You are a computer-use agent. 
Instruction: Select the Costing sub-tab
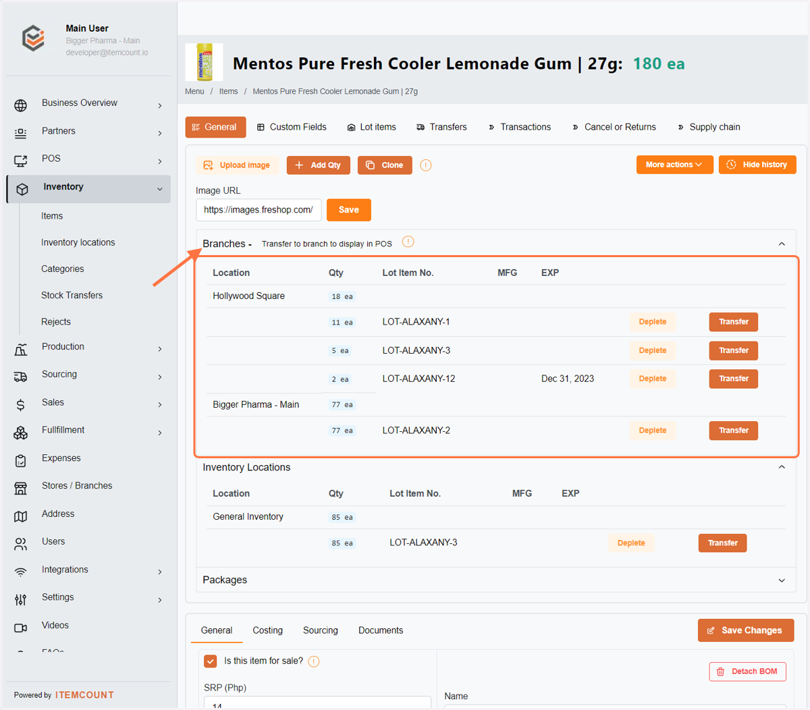pos(268,630)
